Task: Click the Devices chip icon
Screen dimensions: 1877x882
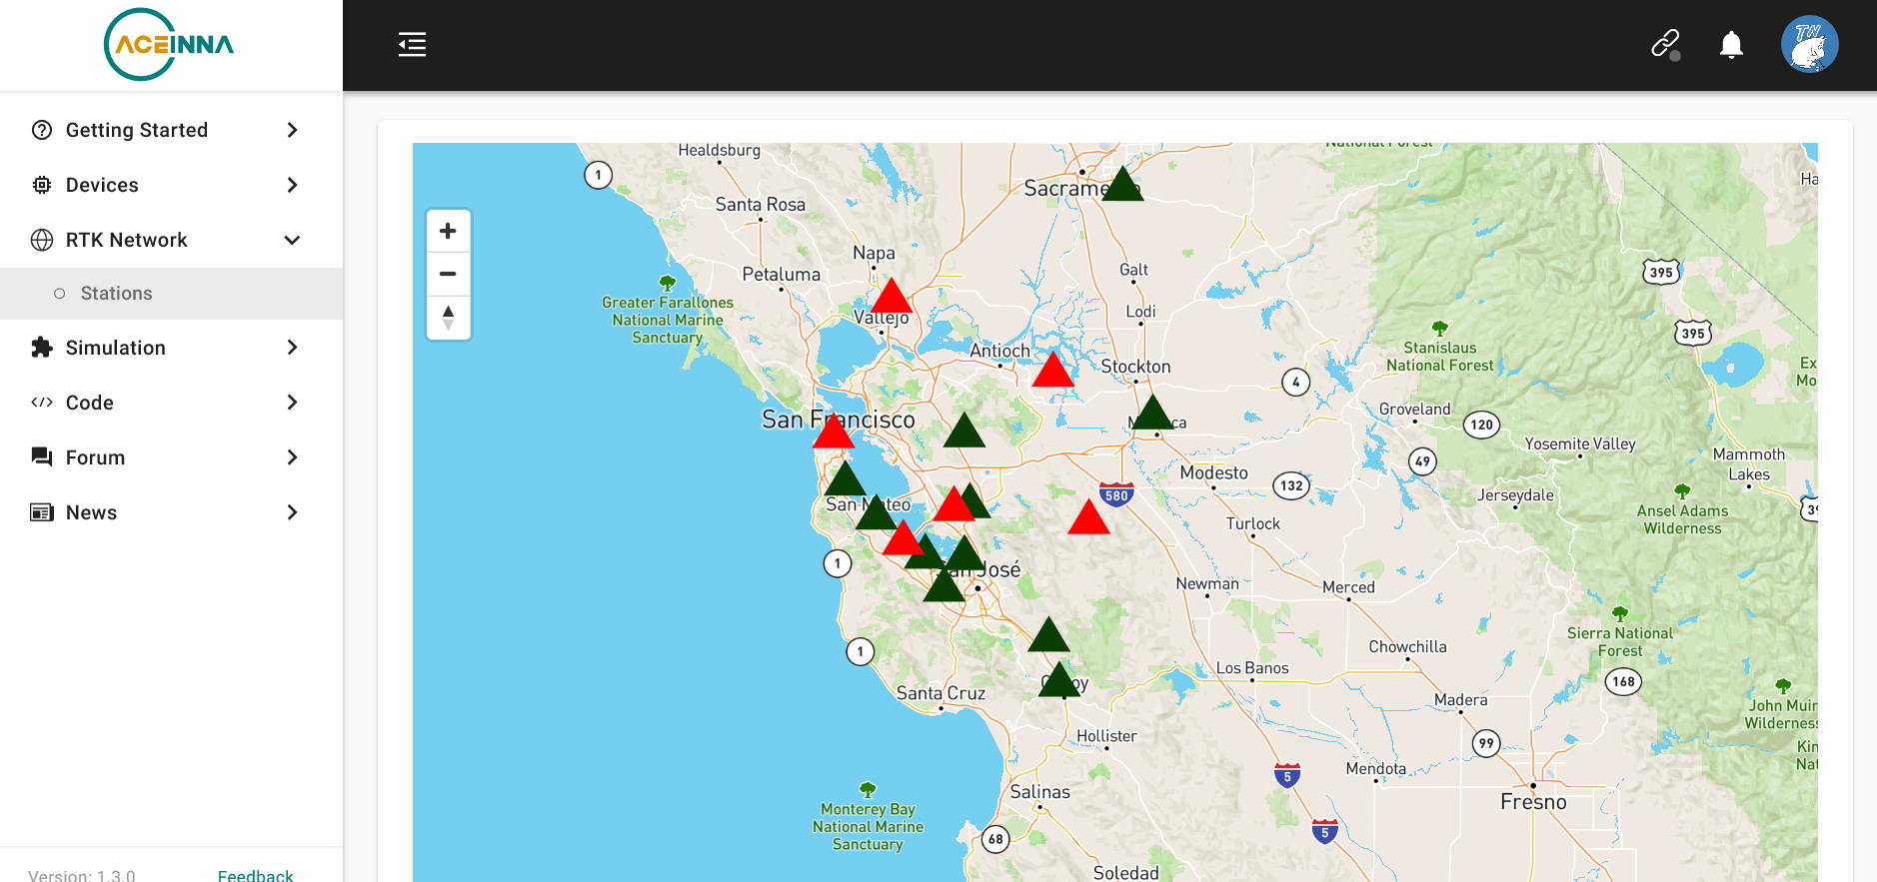Action: point(42,185)
